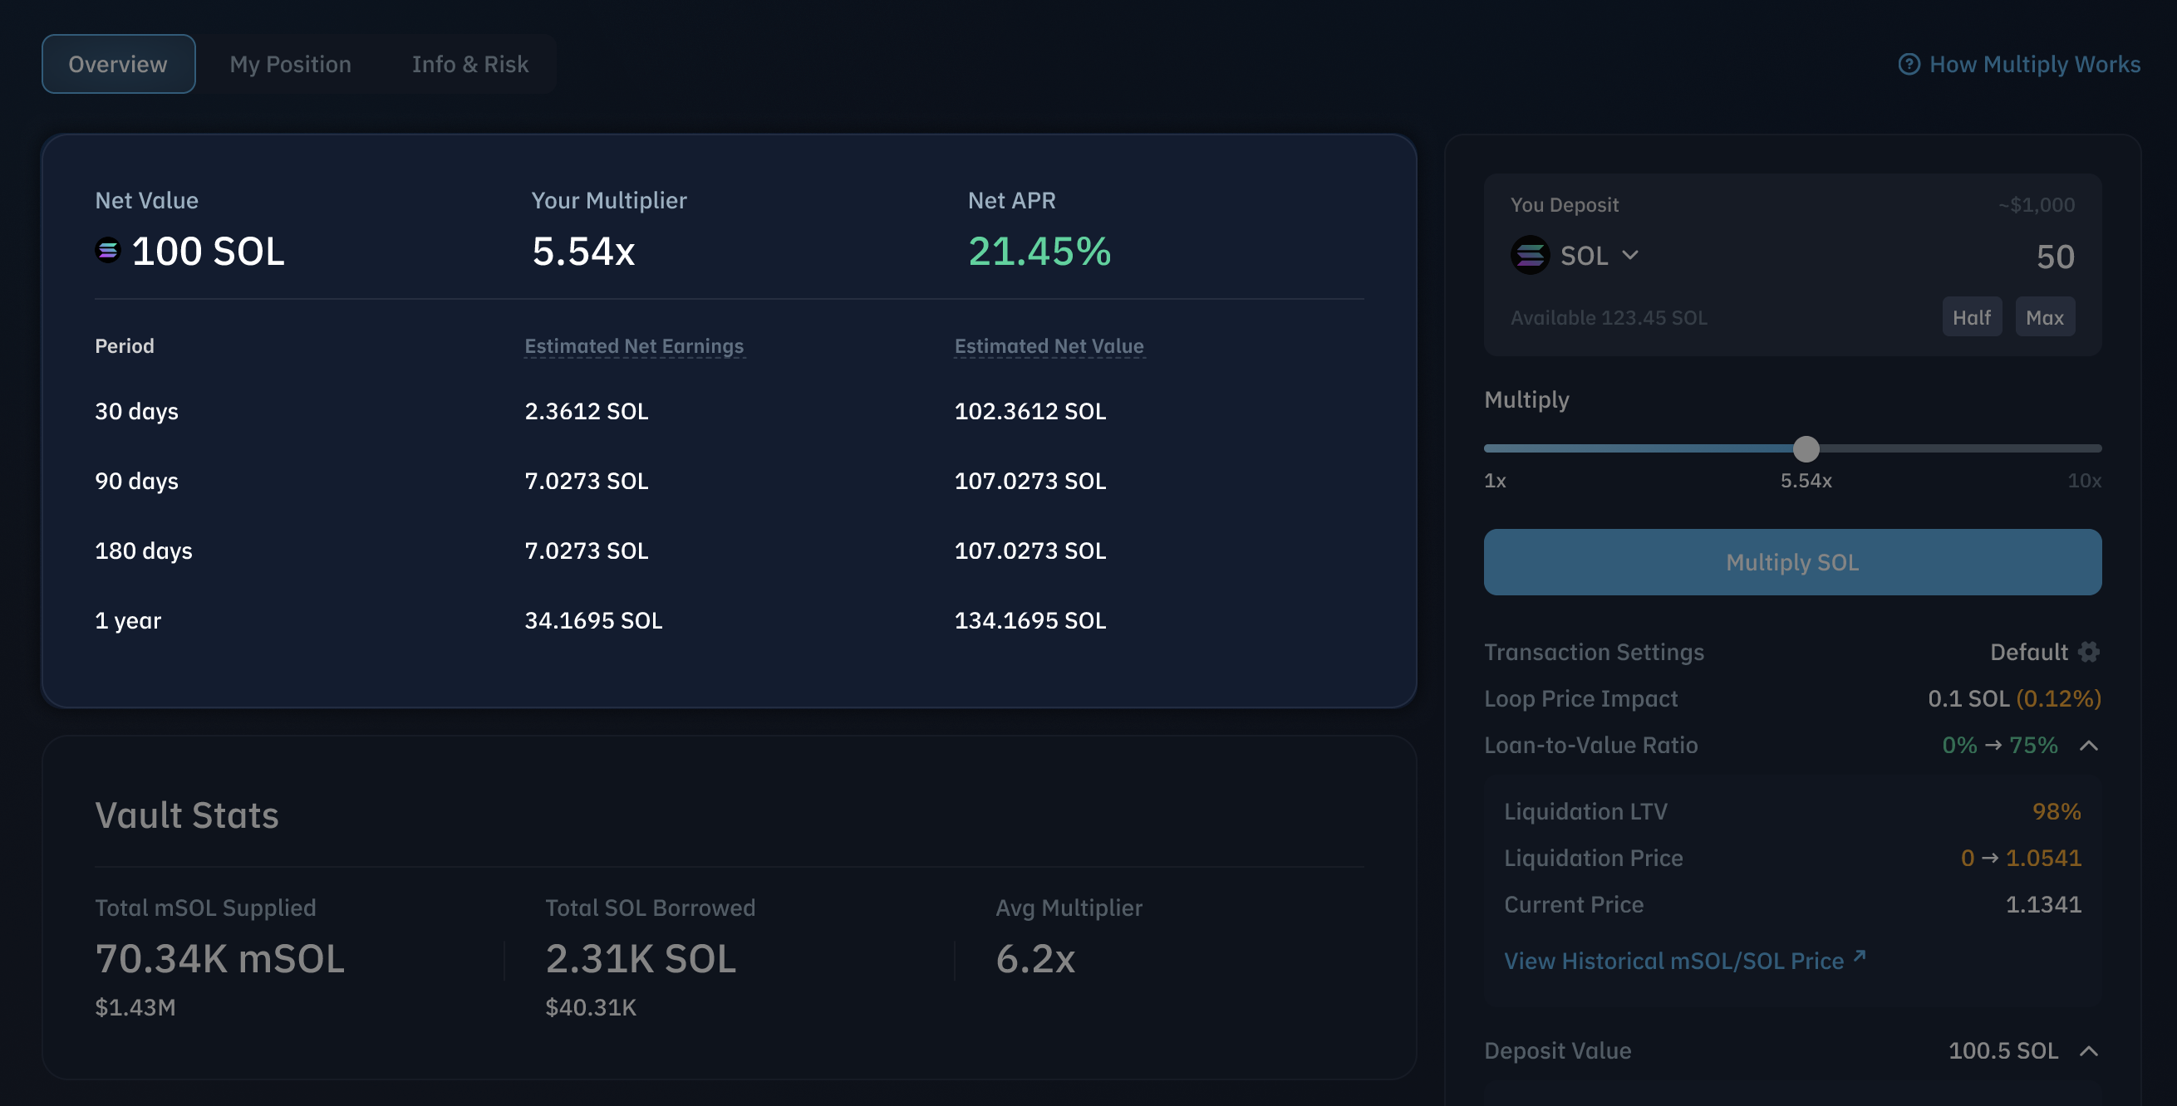This screenshot has height=1106, width=2177.
Task: View Historical mSOL/SOL Price link
Action: (1673, 961)
